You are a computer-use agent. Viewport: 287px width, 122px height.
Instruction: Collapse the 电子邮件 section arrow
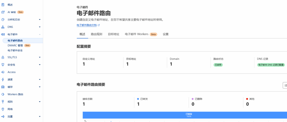40,34
